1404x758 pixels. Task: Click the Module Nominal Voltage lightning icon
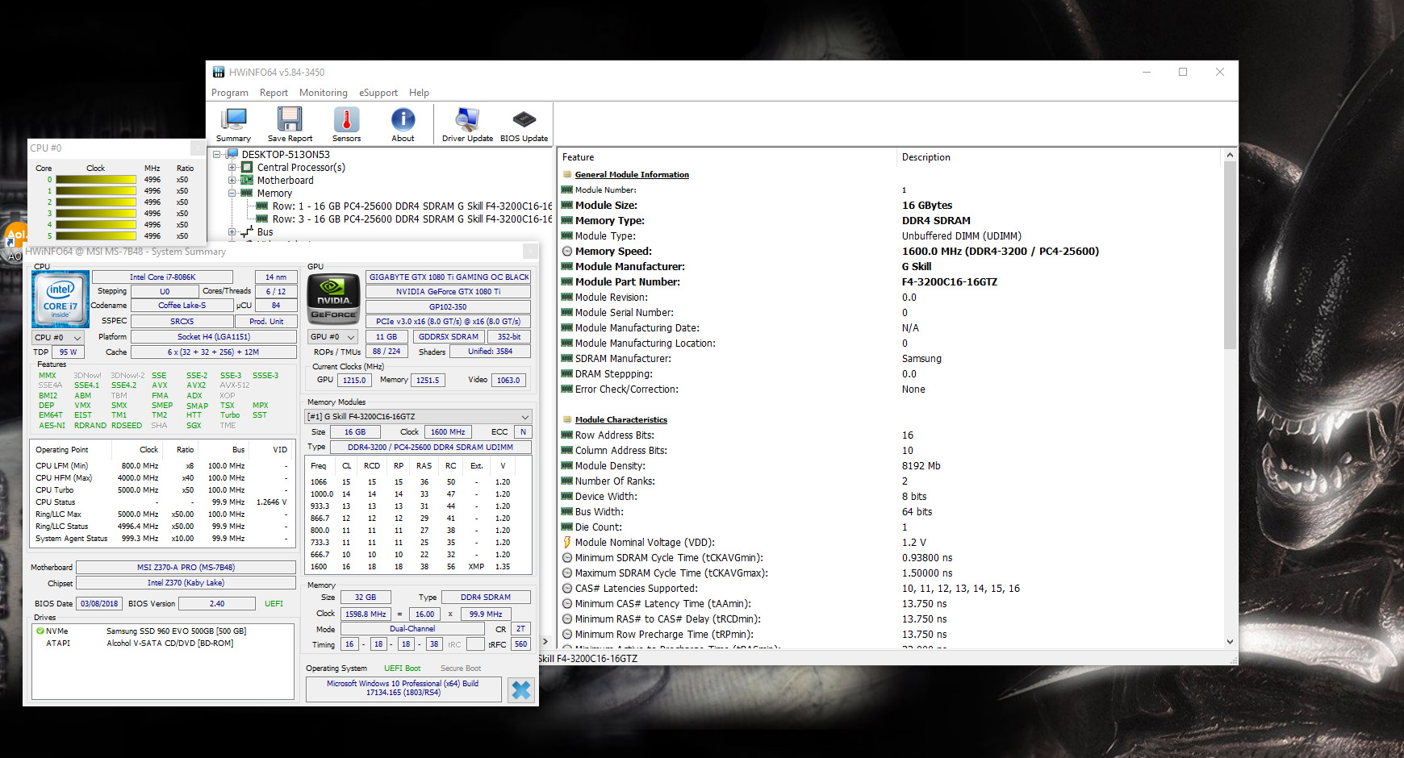[567, 542]
